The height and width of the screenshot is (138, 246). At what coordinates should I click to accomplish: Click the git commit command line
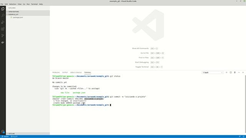click(x=128, y=97)
